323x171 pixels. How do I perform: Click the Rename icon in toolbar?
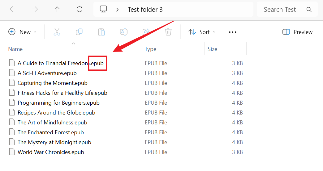pos(124,32)
